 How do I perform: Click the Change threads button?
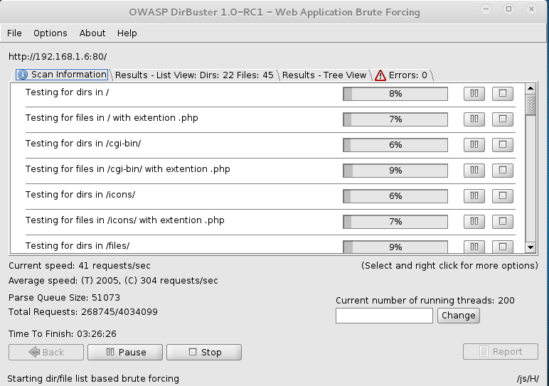click(458, 316)
